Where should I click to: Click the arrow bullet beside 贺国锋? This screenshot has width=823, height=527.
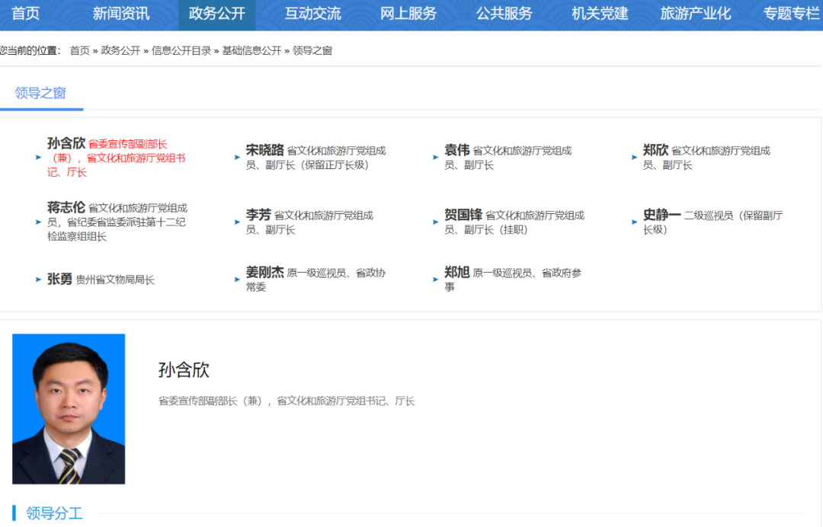436,222
